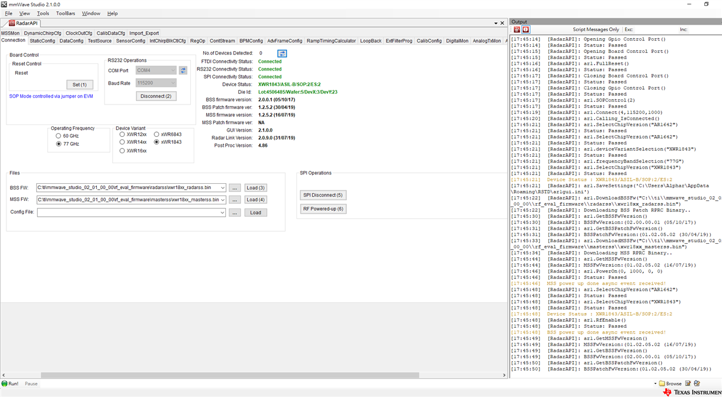
Task: Expand the Config File dropdown
Action: click(x=222, y=213)
